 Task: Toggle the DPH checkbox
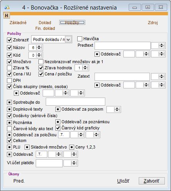coord(9,80)
